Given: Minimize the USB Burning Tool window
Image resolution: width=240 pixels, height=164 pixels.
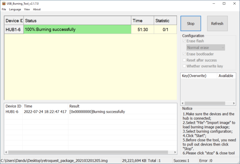Looking at the screenshot, I should (x=214, y=3).
